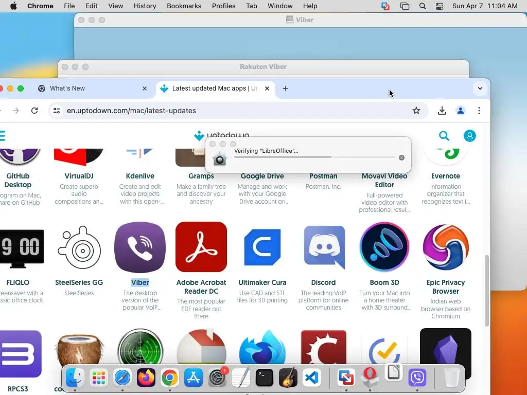This screenshot has height=395, width=527.
Task: Open the Uptodown user account icon
Action: (469, 136)
